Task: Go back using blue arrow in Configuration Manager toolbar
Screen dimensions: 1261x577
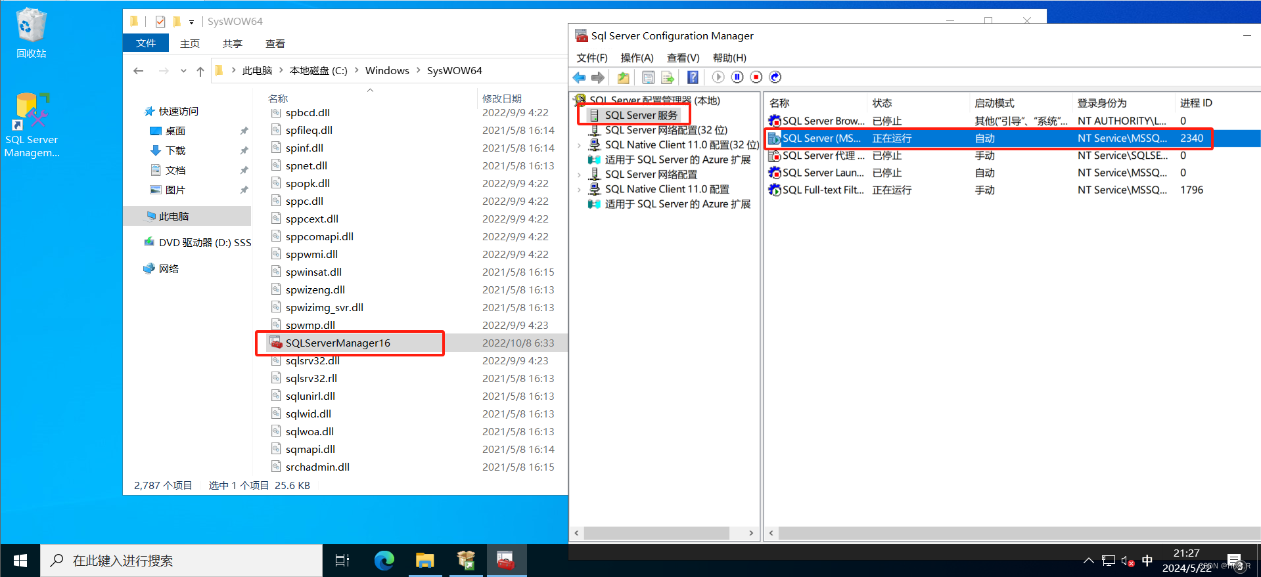Action: [x=579, y=77]
